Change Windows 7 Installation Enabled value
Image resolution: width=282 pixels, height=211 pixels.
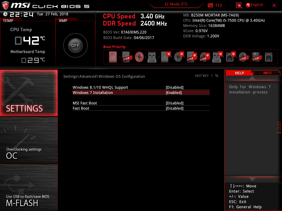click(x=174, y=93)
